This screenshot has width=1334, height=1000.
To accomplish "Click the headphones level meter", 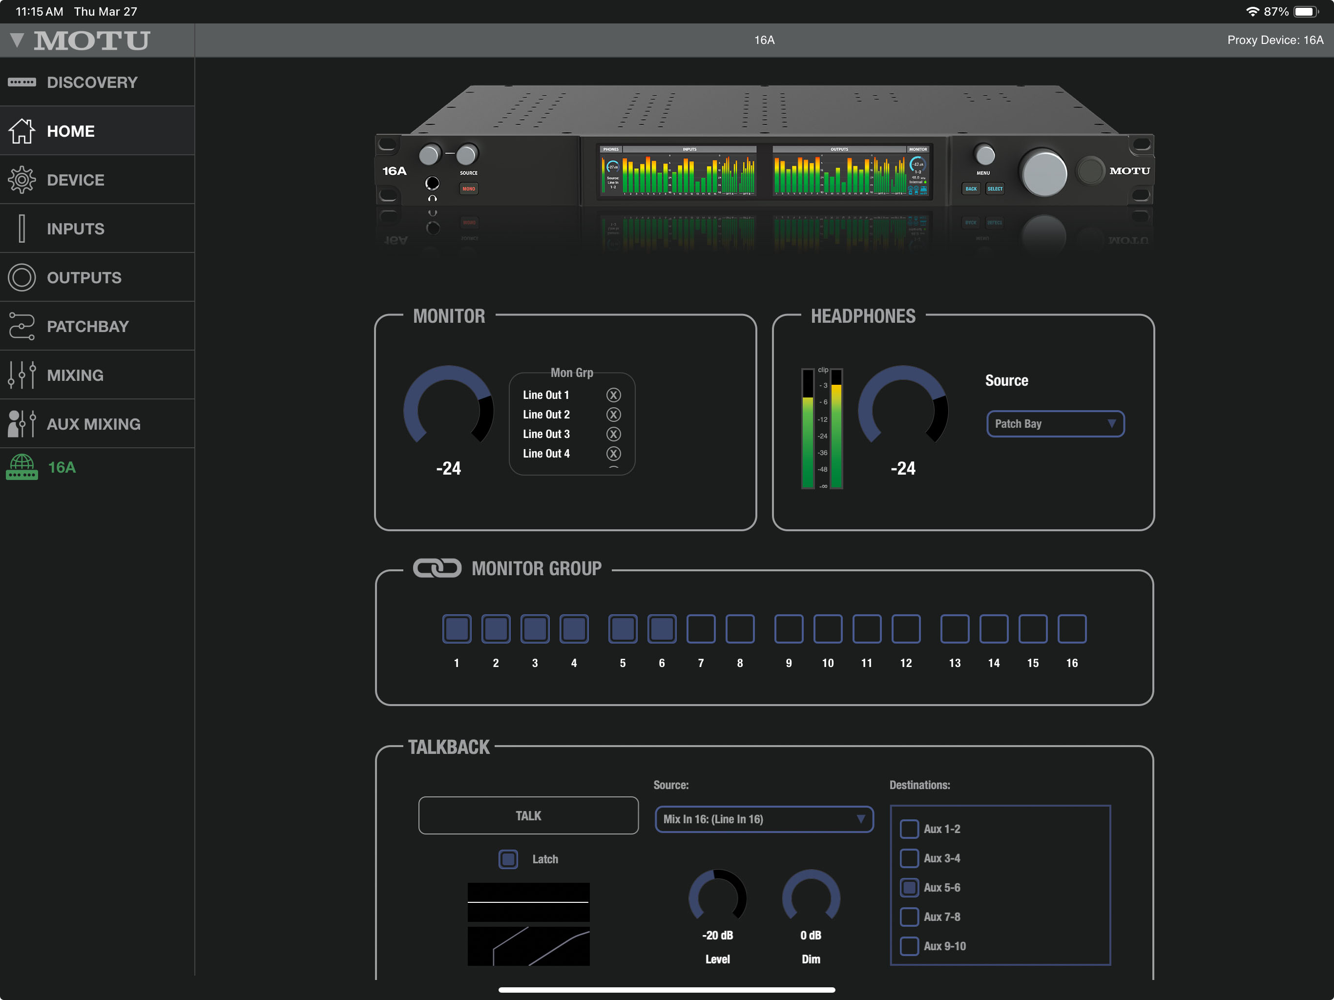I will [x=822, y=428].
